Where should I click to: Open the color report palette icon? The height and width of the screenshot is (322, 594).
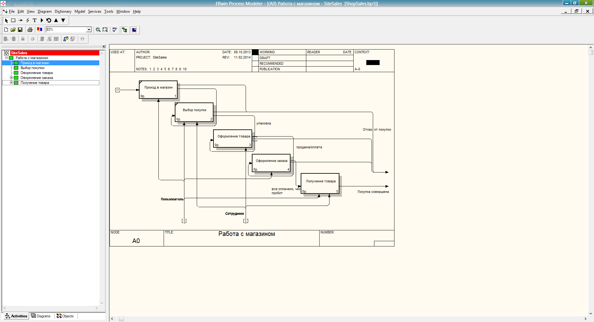[x=40, y=30]
